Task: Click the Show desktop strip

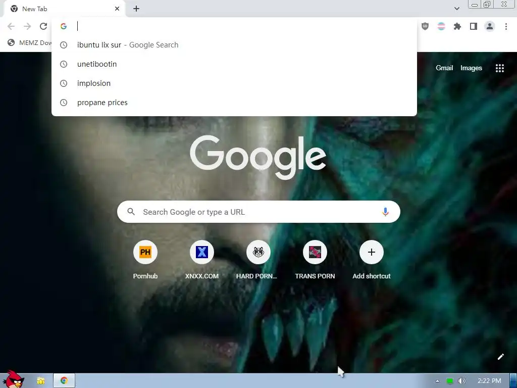Action: pyautogui.click(x=513, y=381)
